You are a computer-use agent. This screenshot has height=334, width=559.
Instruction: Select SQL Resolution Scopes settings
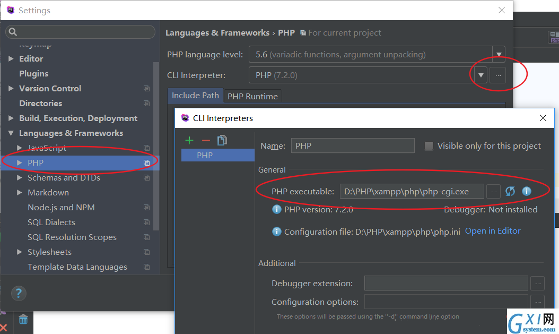coord(72,237)
